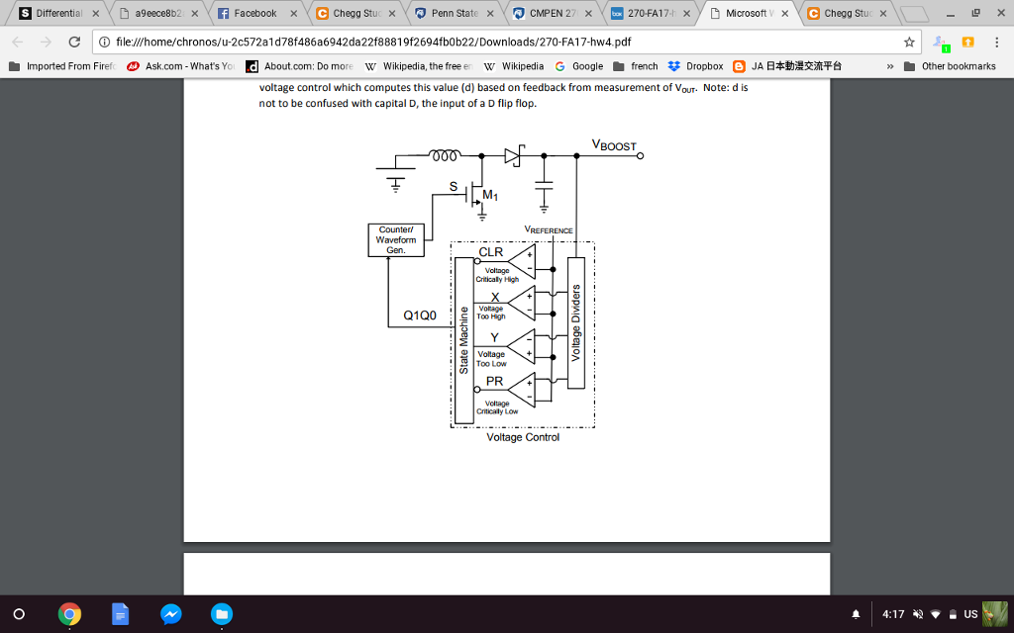Viewport: 1014px width, 633px height.
Task: Unmute audio via the crossed speaker icon
Action: click(x=916, y=613)
